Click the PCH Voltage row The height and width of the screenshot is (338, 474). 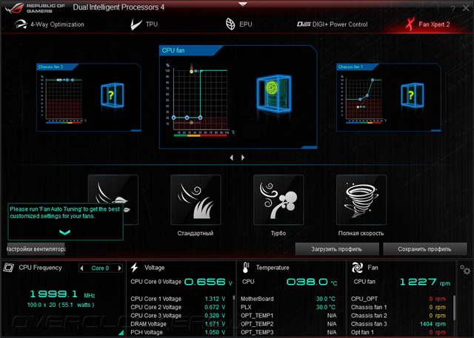click(x=178, y=332)
